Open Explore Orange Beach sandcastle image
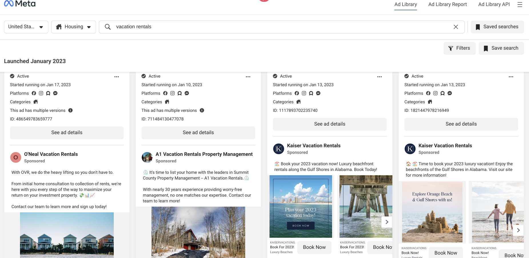This screenshot has height=258, width=529. tap(432, 212)
